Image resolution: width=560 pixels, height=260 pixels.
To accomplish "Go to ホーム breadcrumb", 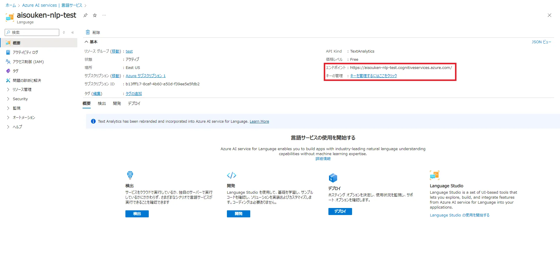I will click(x=11, y=5).
